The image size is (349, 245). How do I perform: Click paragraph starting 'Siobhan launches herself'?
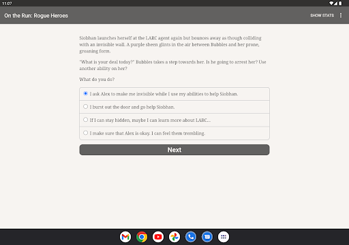point(170,44)
